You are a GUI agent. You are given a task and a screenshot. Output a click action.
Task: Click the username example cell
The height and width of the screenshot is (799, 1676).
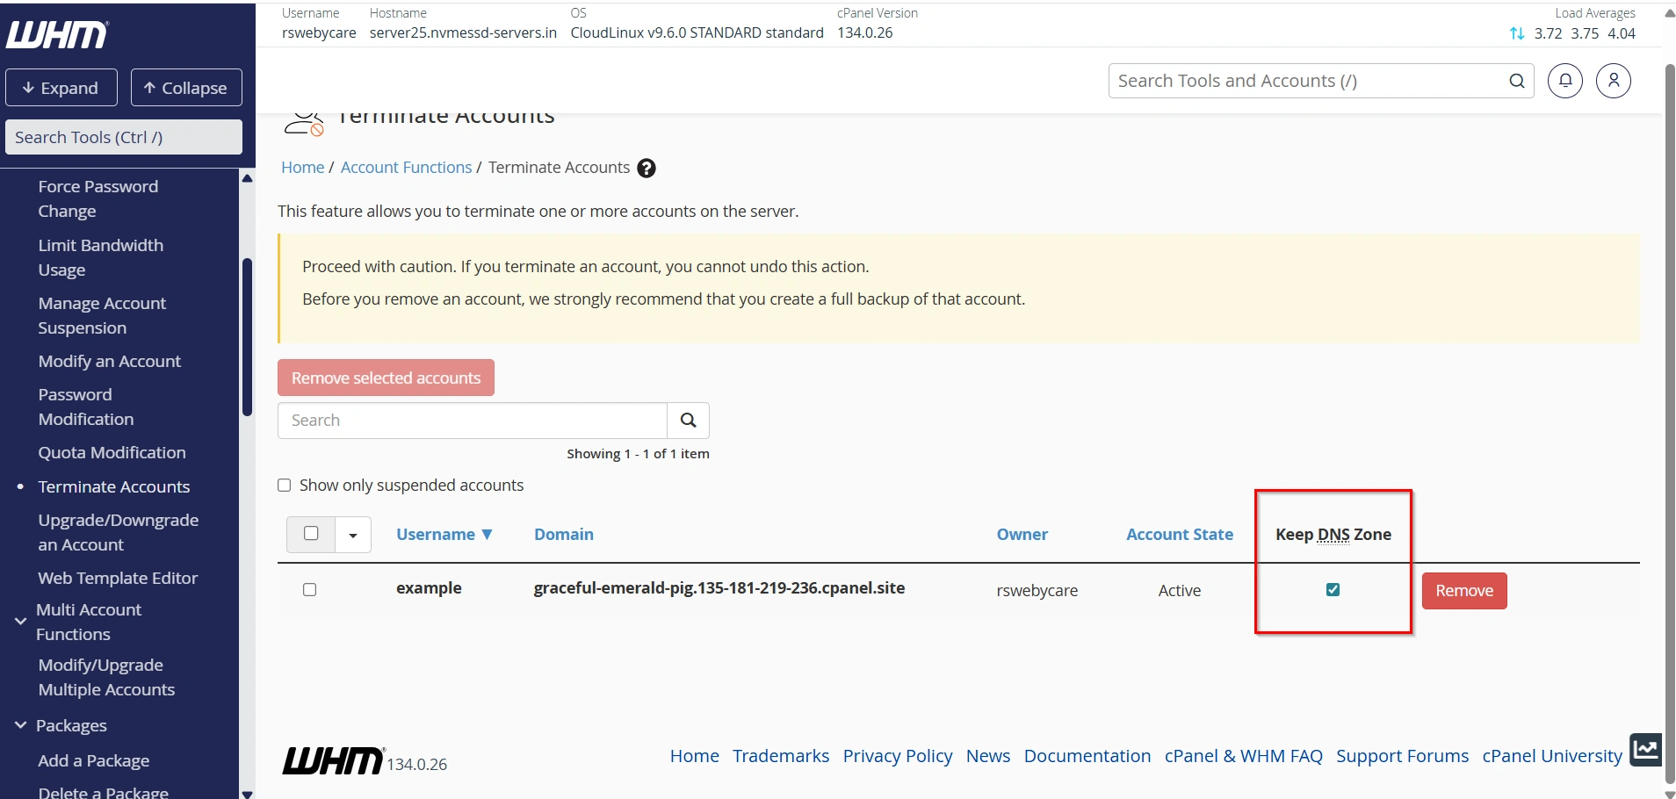[x=429, y=588]
